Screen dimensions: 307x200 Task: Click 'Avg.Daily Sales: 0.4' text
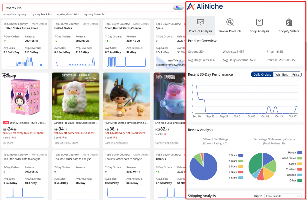[201, 60]
